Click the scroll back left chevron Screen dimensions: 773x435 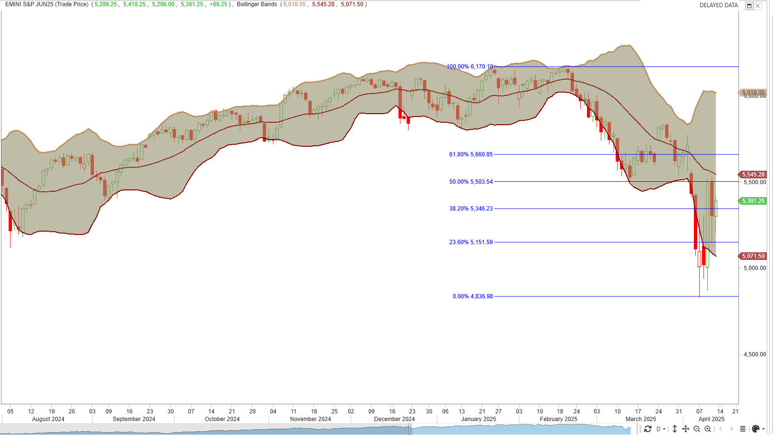(720, 429)
